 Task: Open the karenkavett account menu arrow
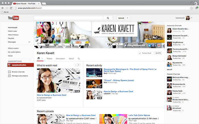click(192, 18)
